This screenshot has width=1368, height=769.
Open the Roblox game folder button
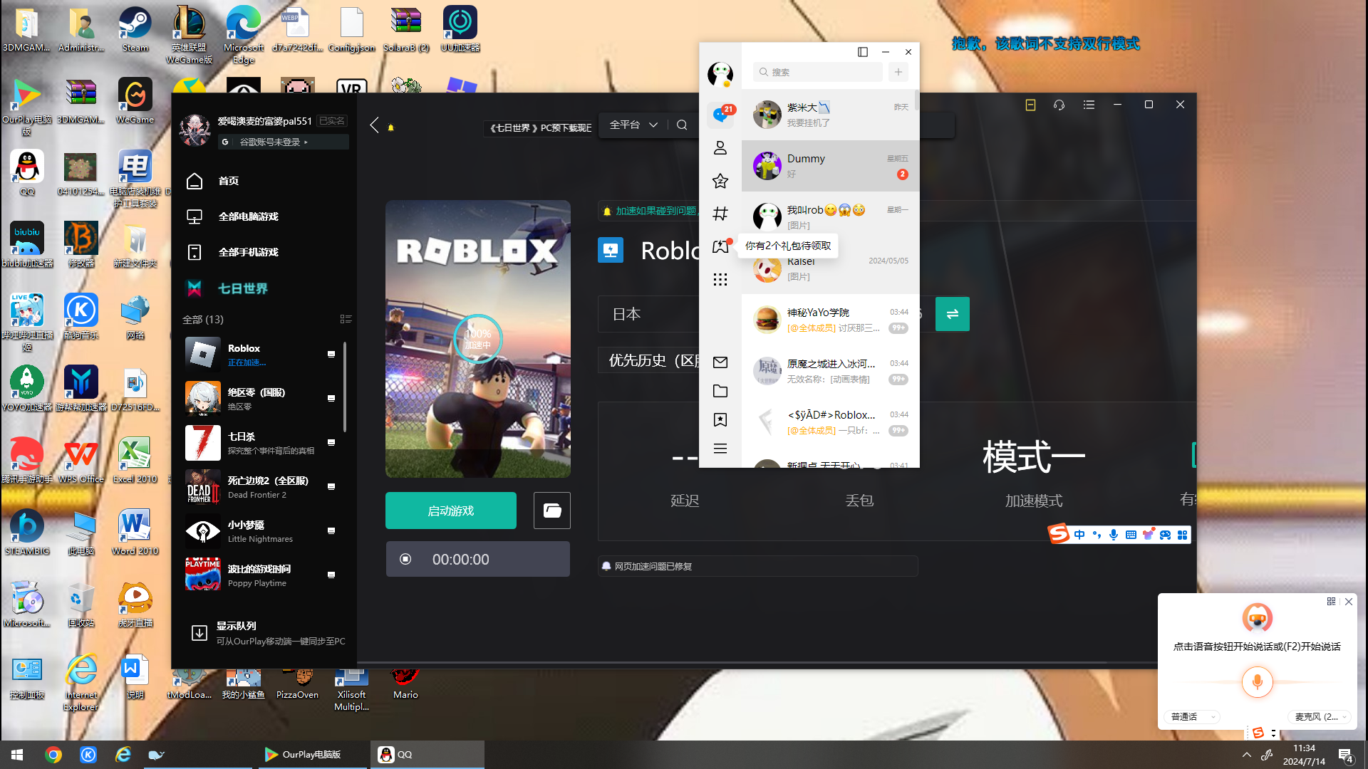coord(552,511)
